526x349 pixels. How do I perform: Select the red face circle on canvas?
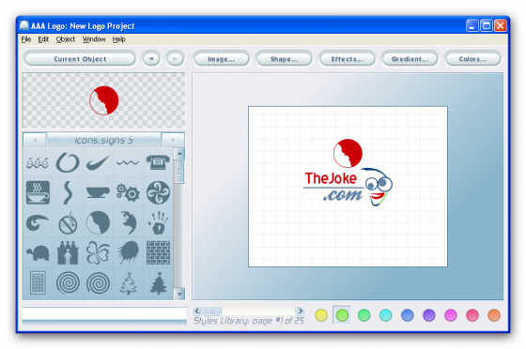click(x=348, y=154)
